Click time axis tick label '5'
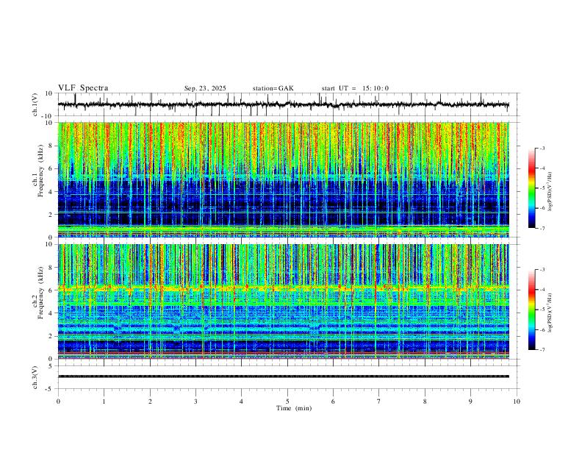Viewport: 582px width, 450px height. 287,401
